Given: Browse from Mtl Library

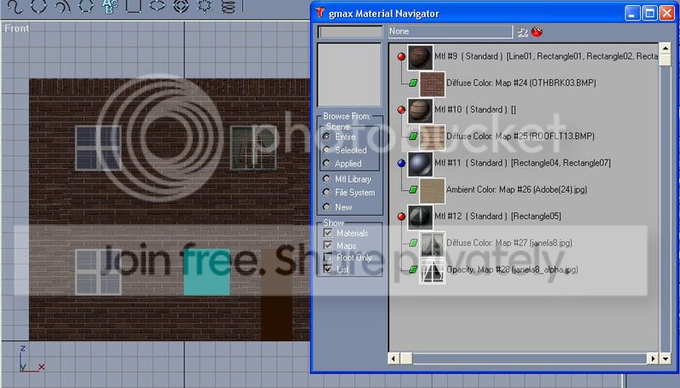Looking at the screenshot, I should (326, 179).
